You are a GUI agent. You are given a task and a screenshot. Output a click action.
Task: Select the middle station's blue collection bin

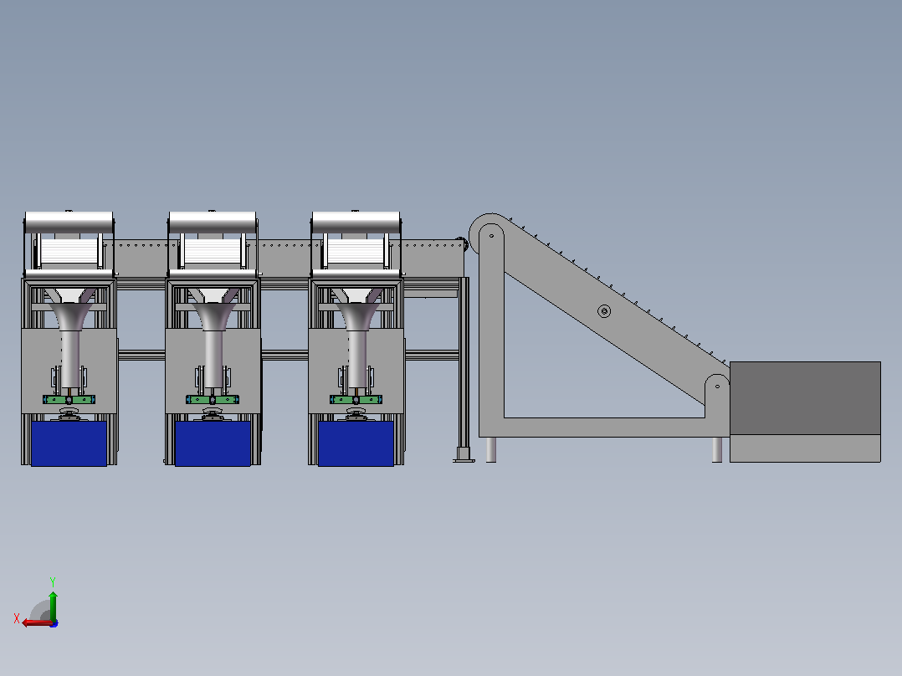tap(213, 443)
